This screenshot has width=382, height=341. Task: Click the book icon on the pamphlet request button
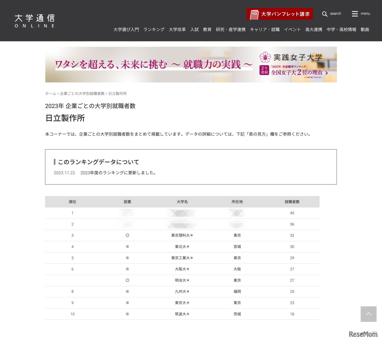click(255, 13)
